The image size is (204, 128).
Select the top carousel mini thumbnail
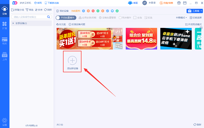[118, 32]
